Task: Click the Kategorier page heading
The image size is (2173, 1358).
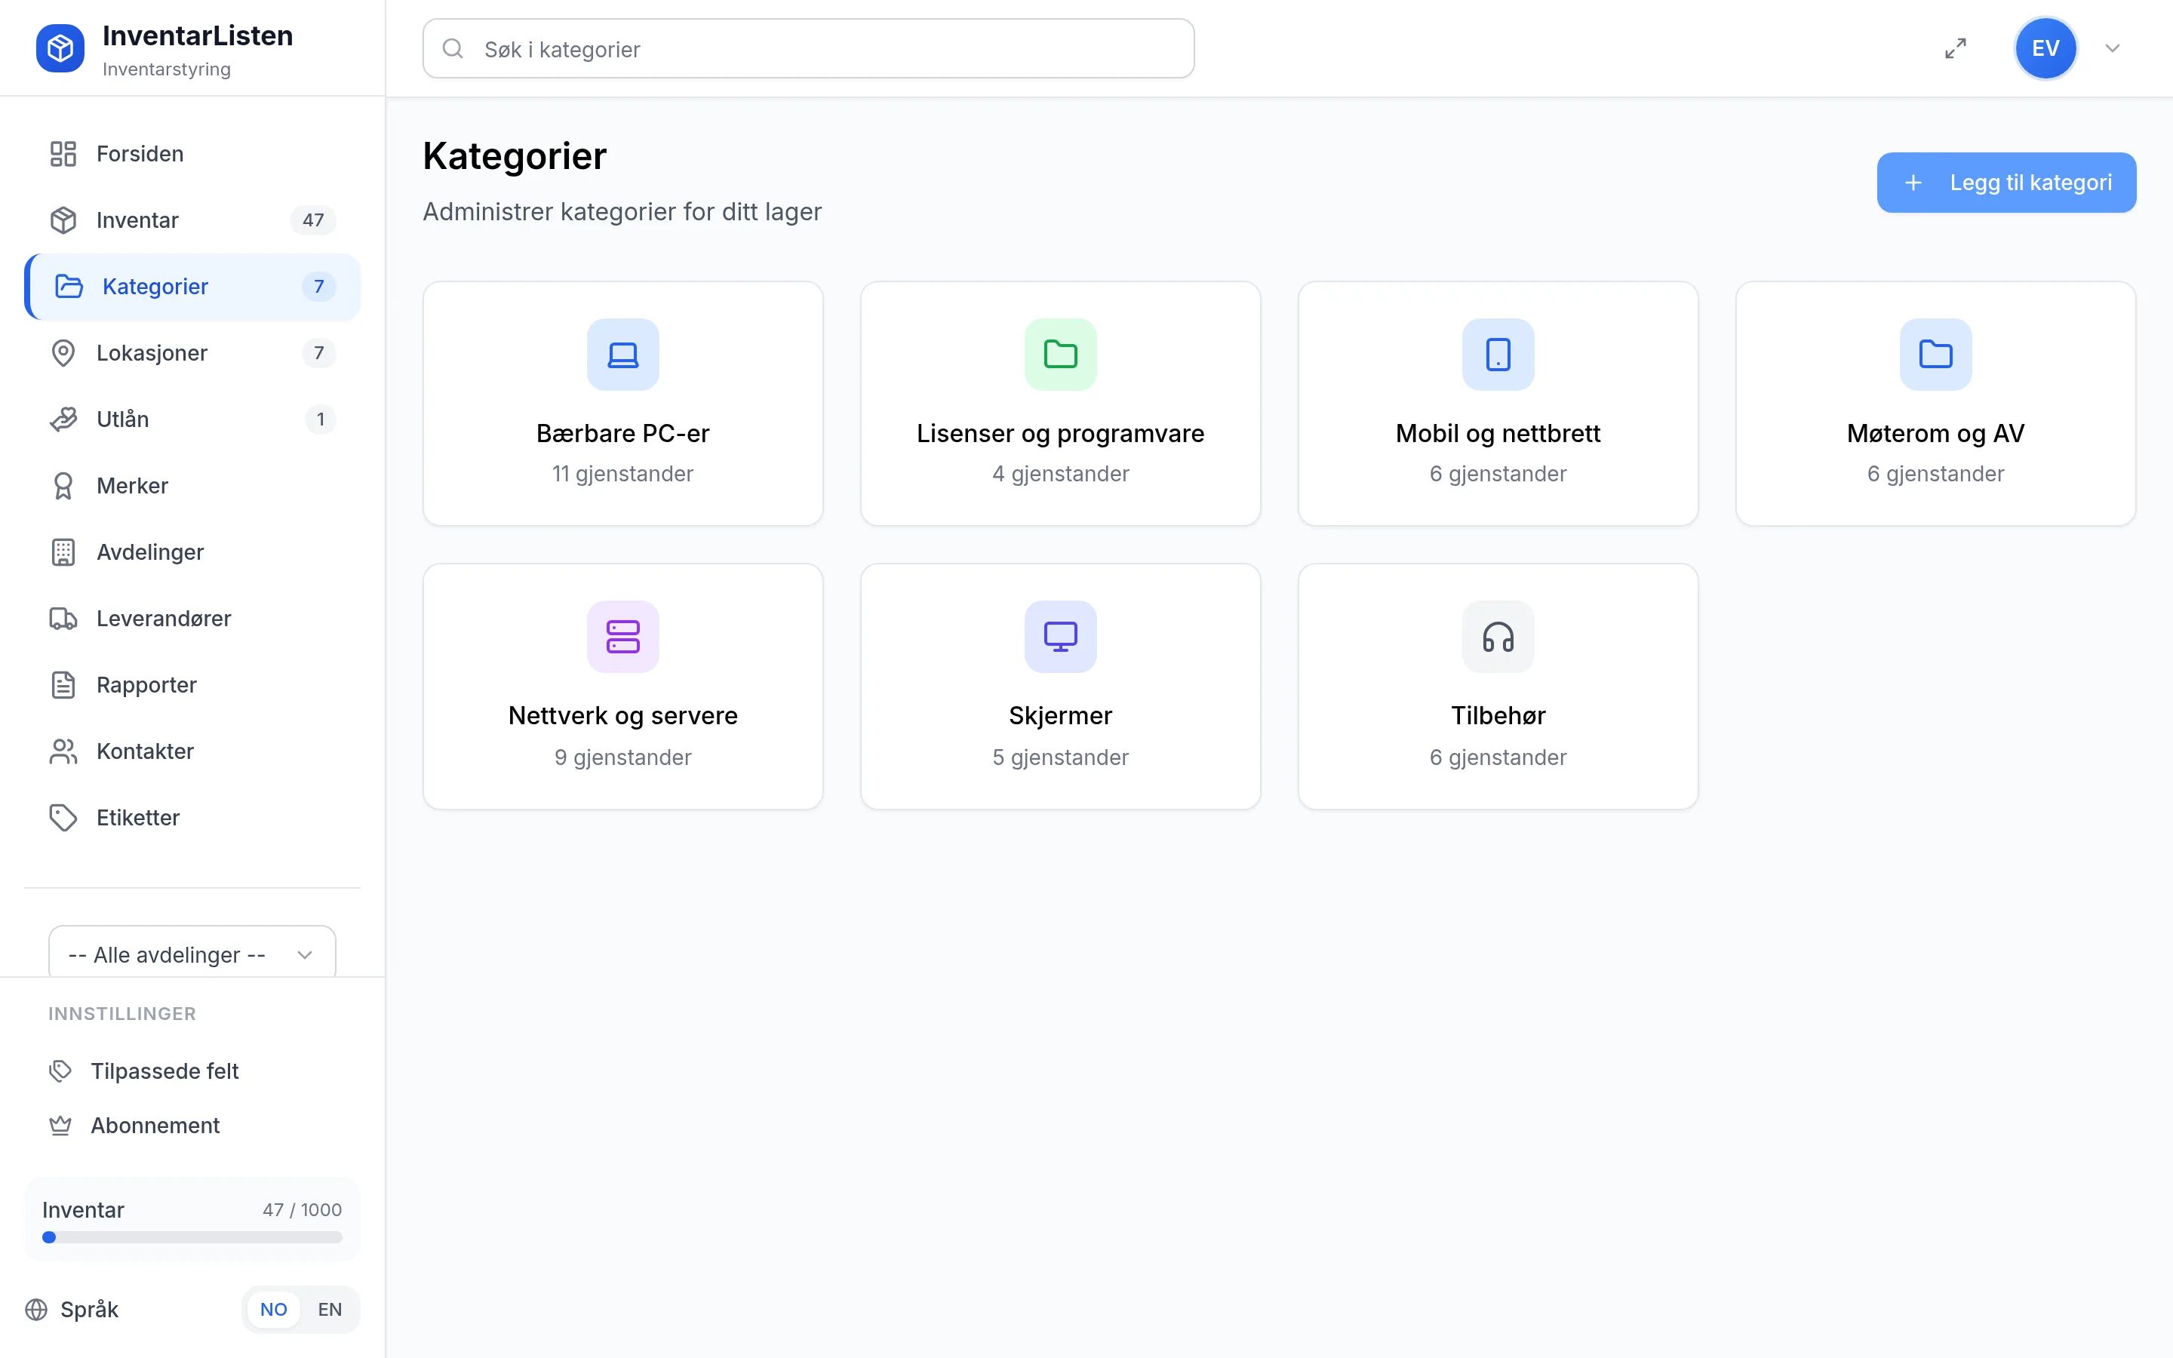Action: coord(515,156)
